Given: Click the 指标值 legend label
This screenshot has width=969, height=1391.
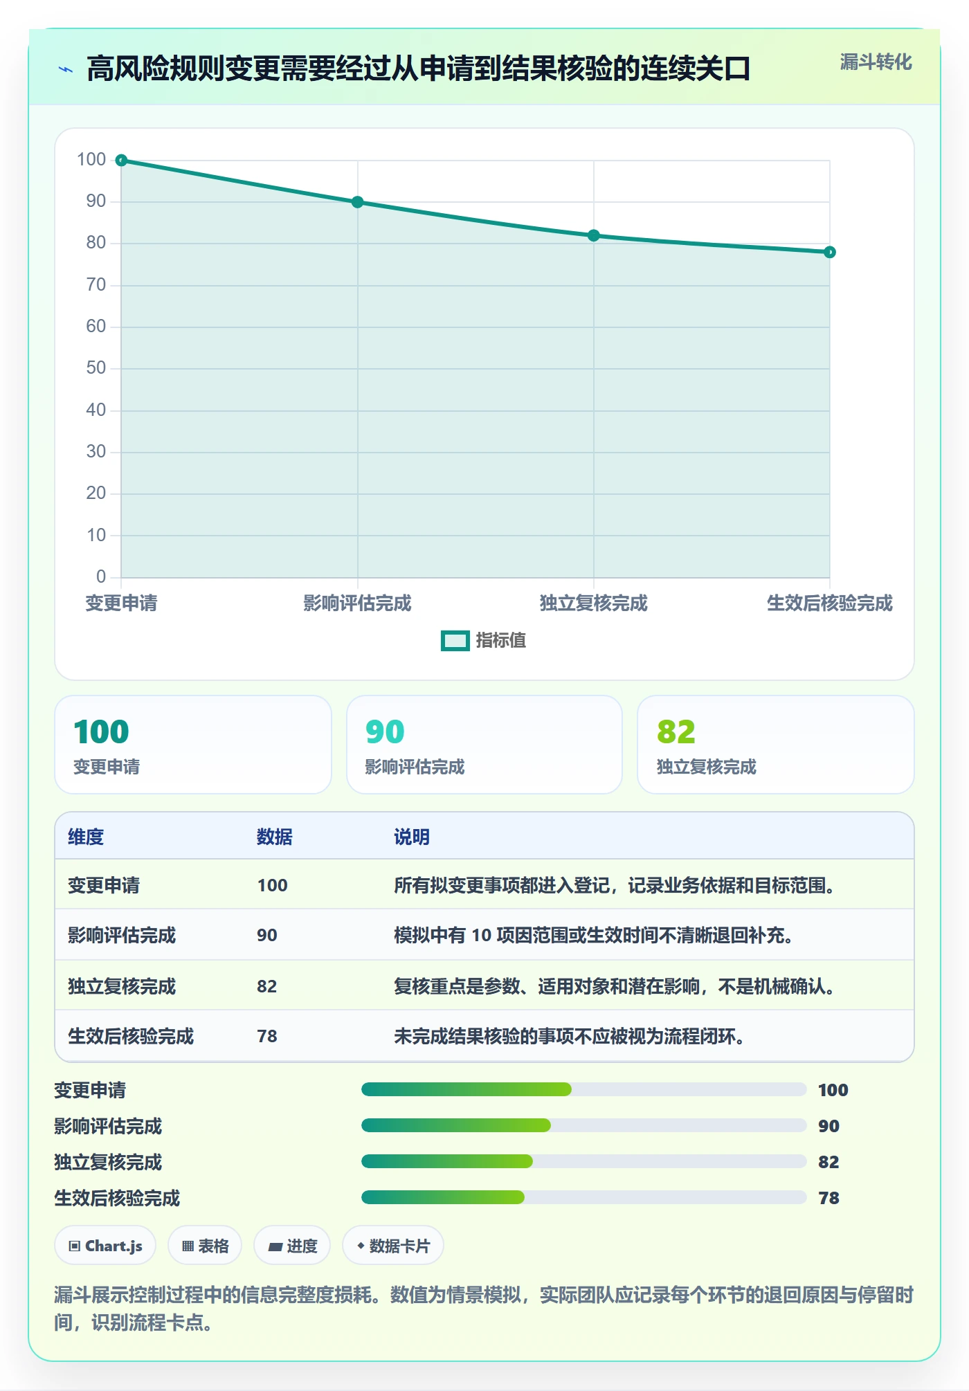Looking at the screenshot, I should (x=501, y=641).
